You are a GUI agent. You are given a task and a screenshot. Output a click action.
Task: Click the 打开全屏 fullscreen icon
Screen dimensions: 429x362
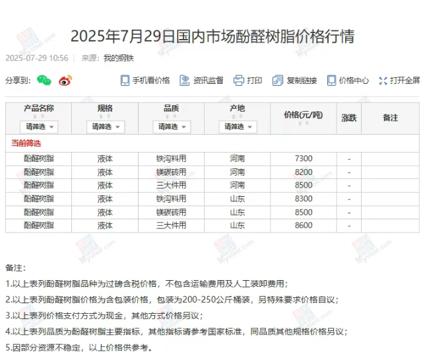pos(383,81)
